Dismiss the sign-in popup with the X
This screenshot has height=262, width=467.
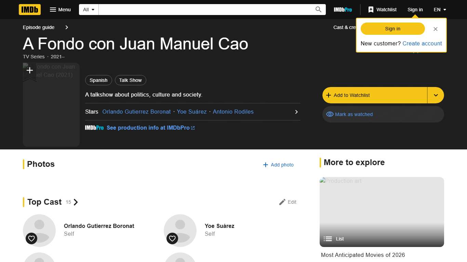pyautogui.click(x=435, y=29)
